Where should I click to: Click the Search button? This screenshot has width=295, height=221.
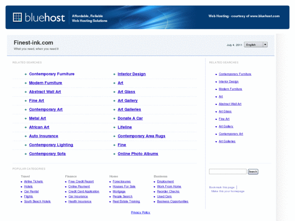coord(253,172)
